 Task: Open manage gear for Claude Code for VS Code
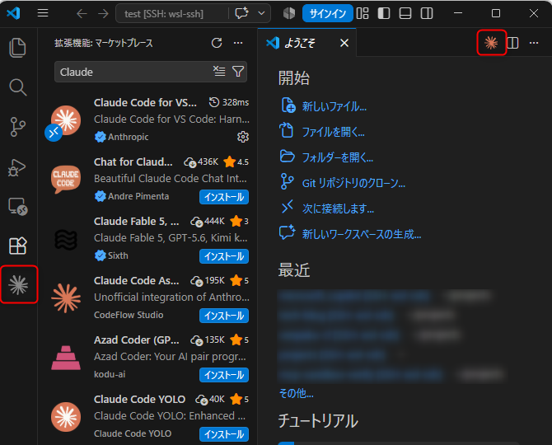[243, 137]
